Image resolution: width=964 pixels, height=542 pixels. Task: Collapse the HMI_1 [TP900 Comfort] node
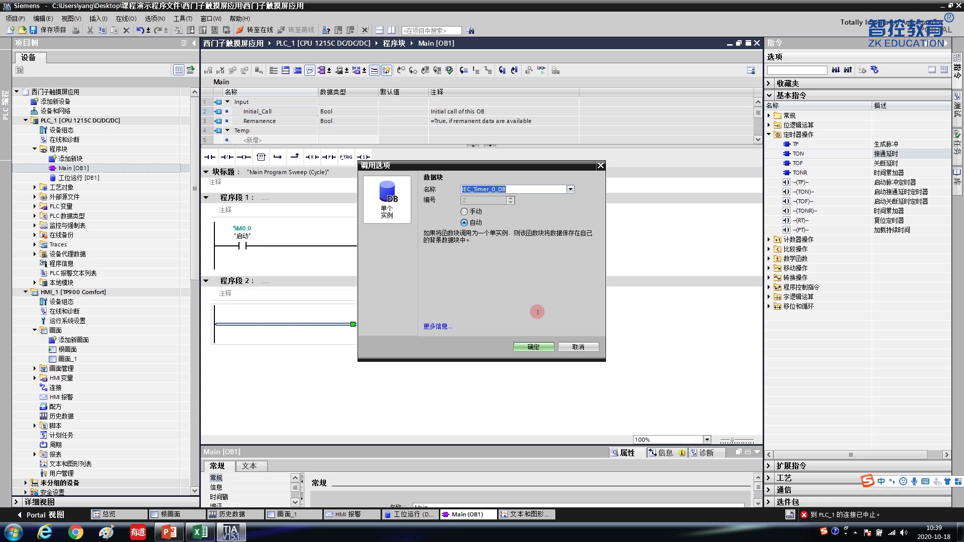26,292
